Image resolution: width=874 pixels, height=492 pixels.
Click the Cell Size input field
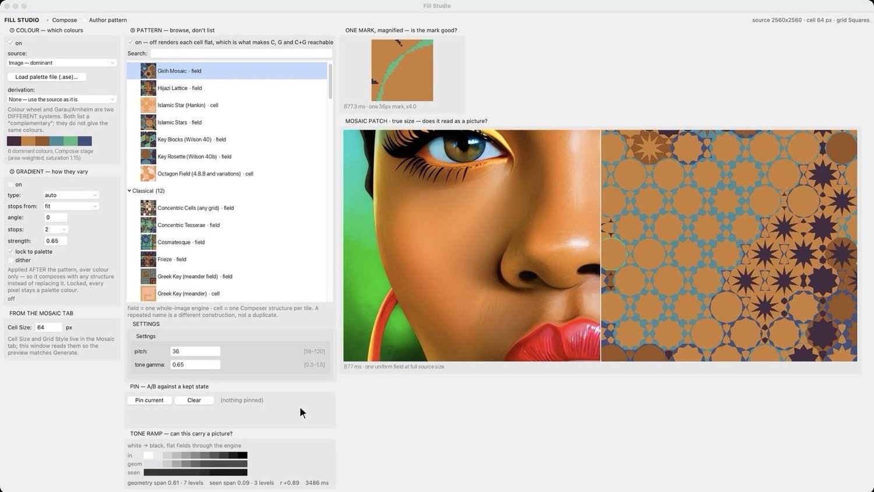coord(48,328)
